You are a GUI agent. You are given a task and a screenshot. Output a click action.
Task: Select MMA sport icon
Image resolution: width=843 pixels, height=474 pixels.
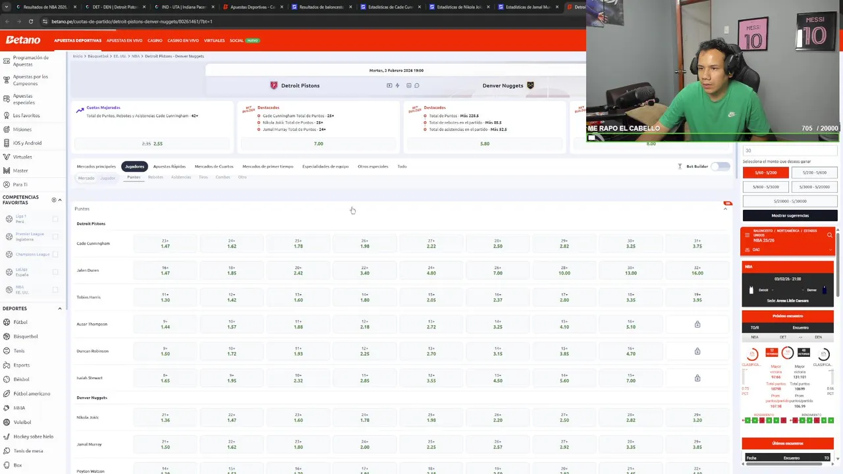point(7,408)
